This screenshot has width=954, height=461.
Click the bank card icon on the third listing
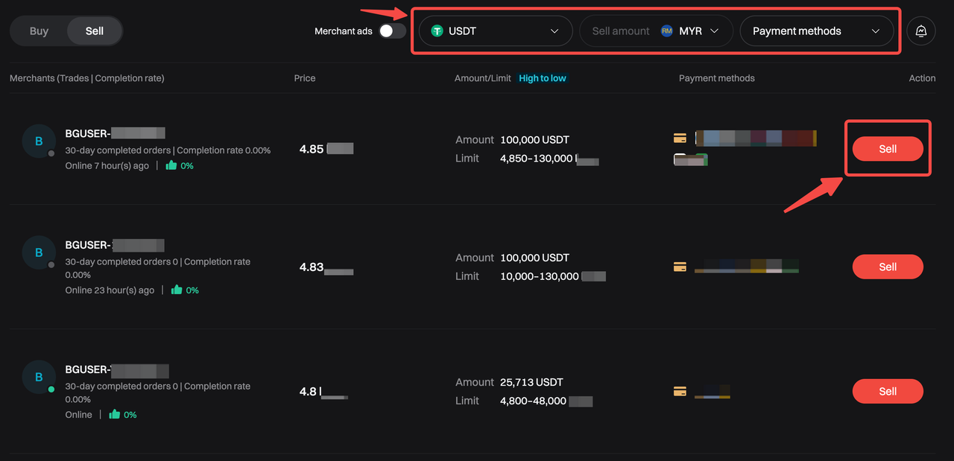(x=680, y=391)
